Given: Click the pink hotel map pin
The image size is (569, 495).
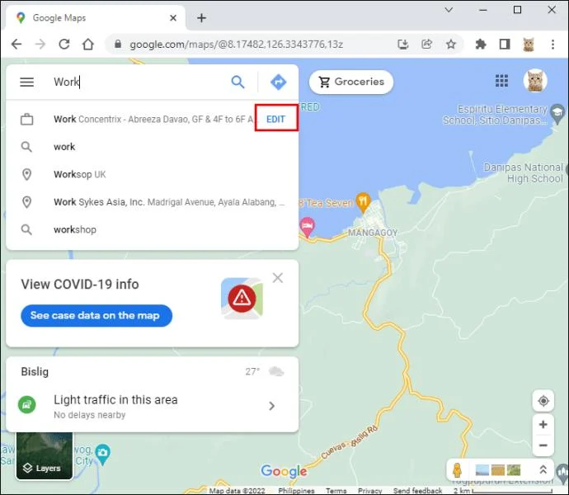Looking at the screenshot, I should pos(307,226).
